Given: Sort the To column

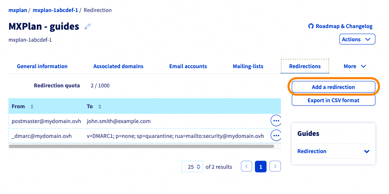Looking at the screenshot, I should tap(100, 107).
